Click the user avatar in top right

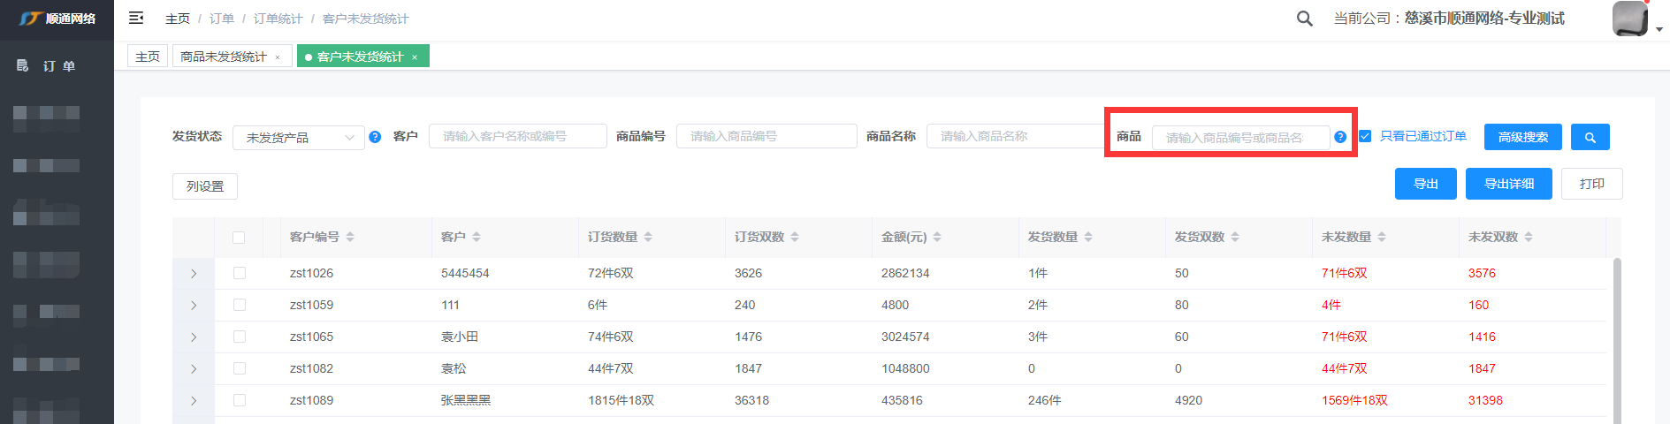1630,19
